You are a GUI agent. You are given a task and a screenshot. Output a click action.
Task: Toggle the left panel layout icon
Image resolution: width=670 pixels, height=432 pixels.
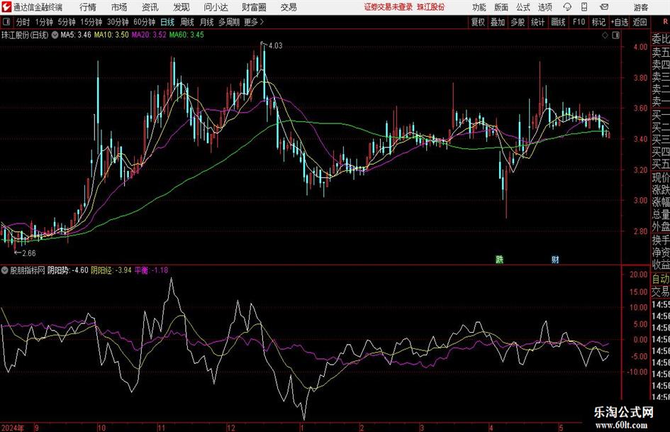click(x=6, y=22)
